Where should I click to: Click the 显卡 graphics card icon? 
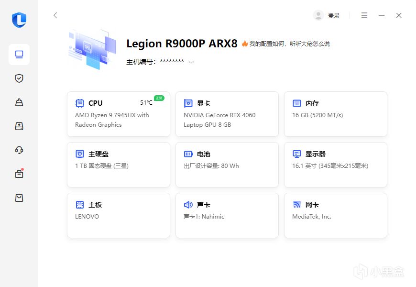[188, 103]
